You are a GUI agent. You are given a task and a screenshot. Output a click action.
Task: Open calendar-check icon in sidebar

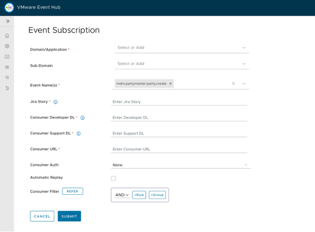(x=7, y=56)
